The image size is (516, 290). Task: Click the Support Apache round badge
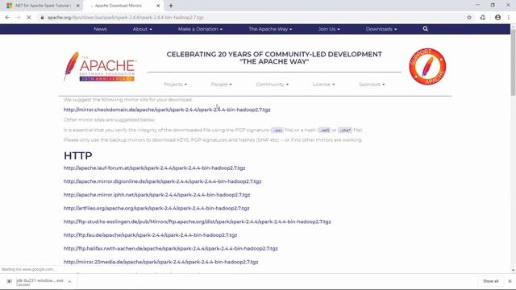click(427, 66)
